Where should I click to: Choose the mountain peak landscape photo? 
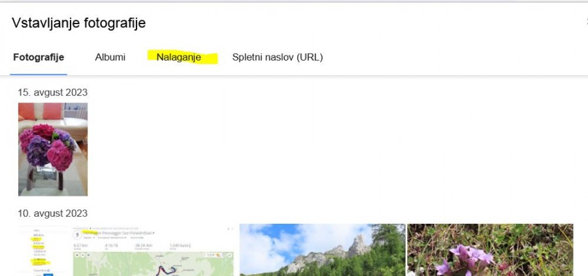[x=322, y=250]
